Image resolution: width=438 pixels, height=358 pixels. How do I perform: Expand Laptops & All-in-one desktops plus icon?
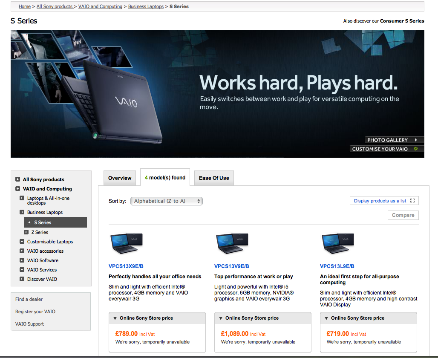point(22,198)
